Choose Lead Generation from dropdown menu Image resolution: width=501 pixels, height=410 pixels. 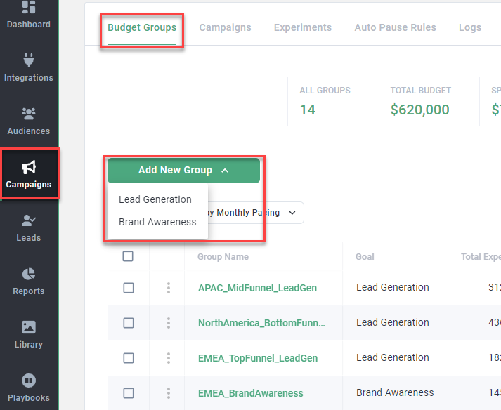155,199
